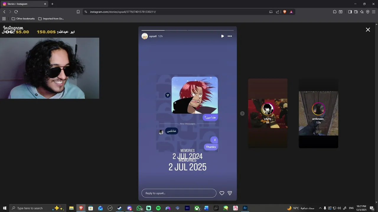Play the uyux4 story
The width and height of the screenshot is (378, 212).
(222, 36)
